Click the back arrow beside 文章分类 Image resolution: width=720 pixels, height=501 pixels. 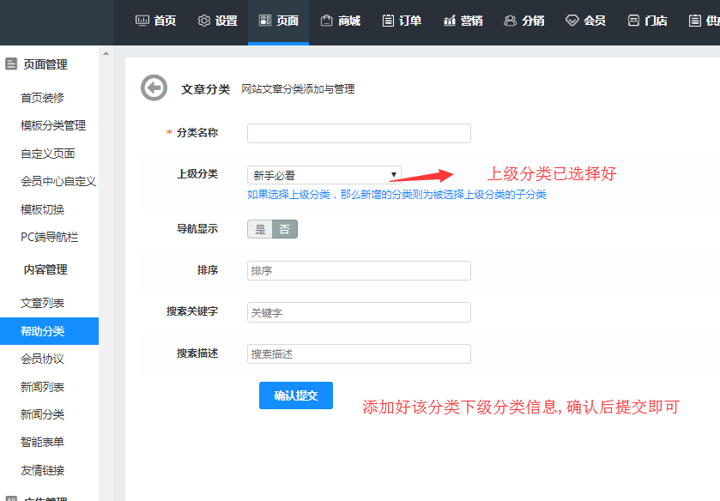pyautogui.click(x=153, y=86)
